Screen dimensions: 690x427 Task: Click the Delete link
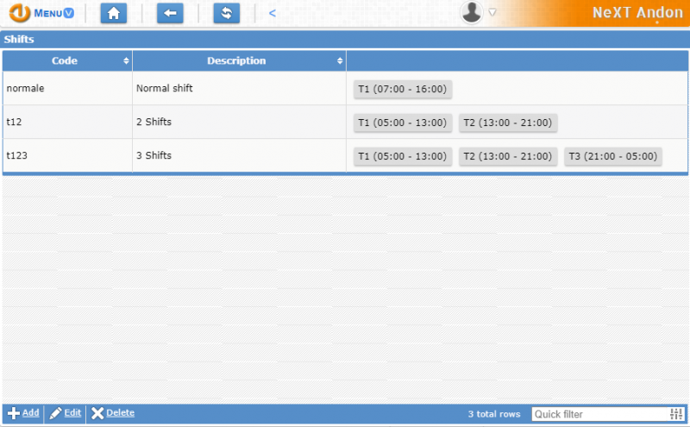click(120, 413)
